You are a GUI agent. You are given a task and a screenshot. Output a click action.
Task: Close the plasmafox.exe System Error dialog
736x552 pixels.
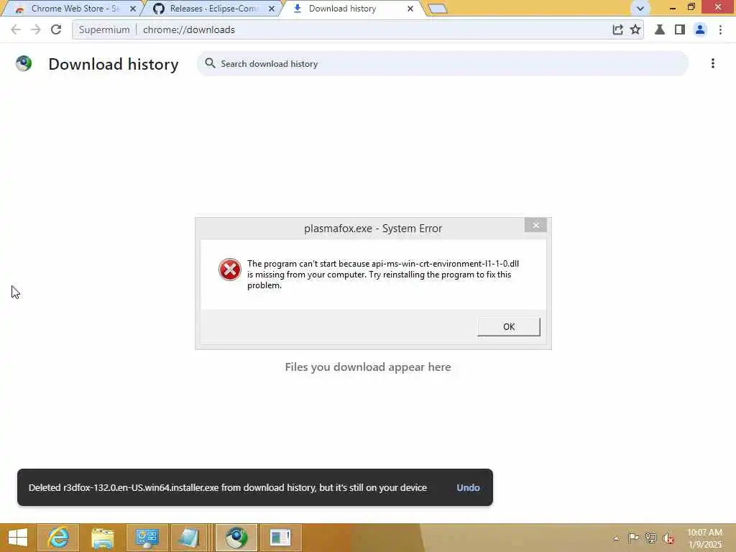[x=535, y=225]
